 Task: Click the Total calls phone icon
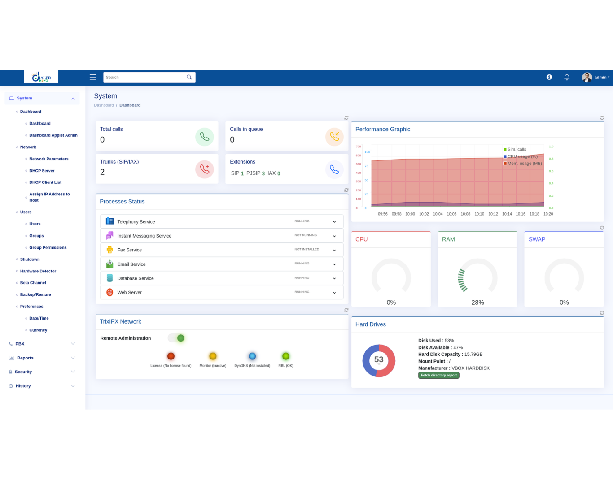(205, 137)
